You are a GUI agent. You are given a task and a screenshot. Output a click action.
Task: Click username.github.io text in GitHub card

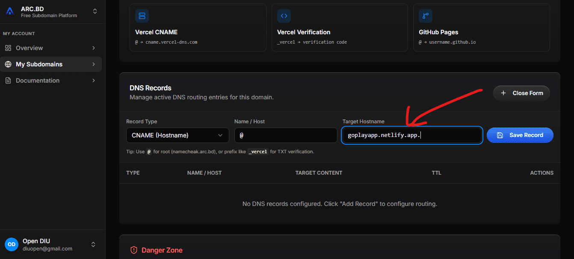453,42
